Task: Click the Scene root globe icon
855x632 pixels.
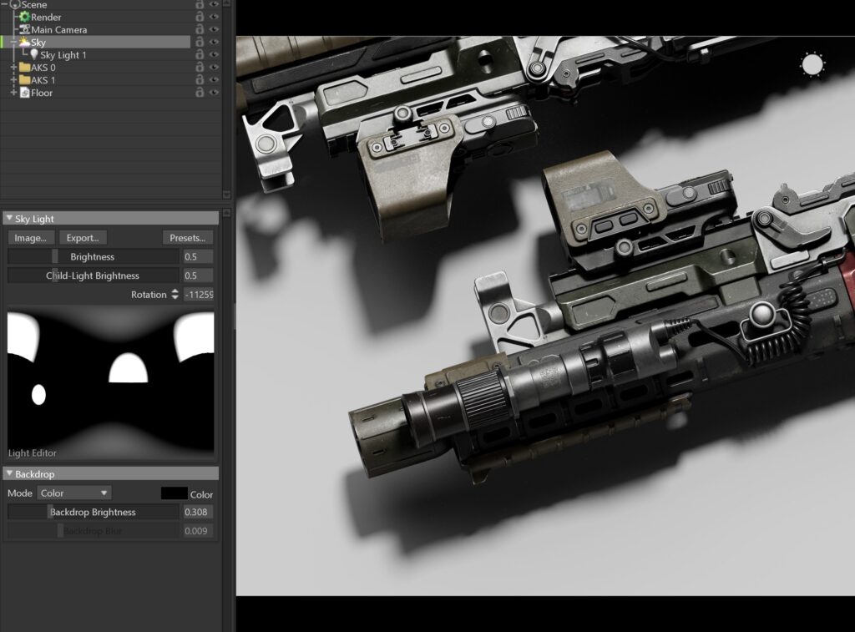Action: click(x=15, y=4)
